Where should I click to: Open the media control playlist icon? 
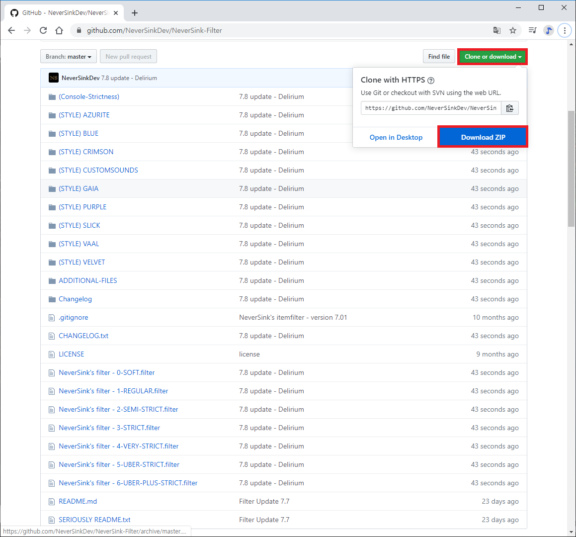pos(532,30)
